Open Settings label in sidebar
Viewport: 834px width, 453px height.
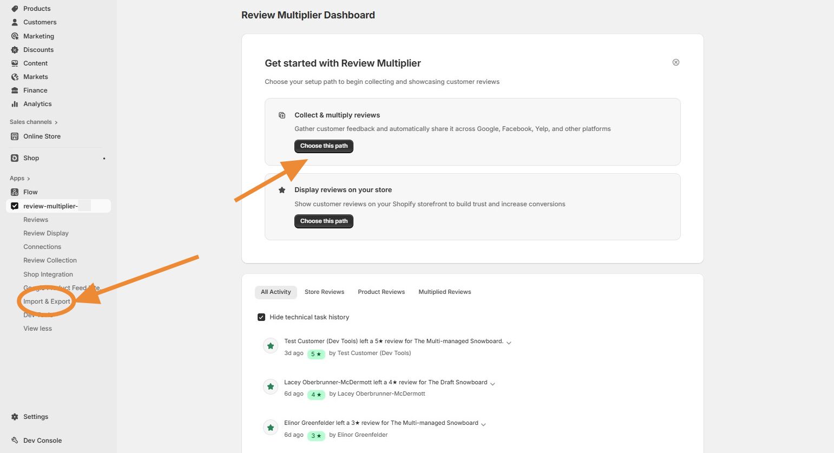coord(36,417)
